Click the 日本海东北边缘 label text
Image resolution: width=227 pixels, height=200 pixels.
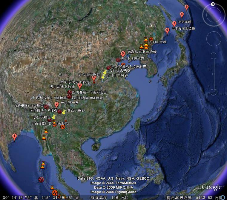pos(183,29)
